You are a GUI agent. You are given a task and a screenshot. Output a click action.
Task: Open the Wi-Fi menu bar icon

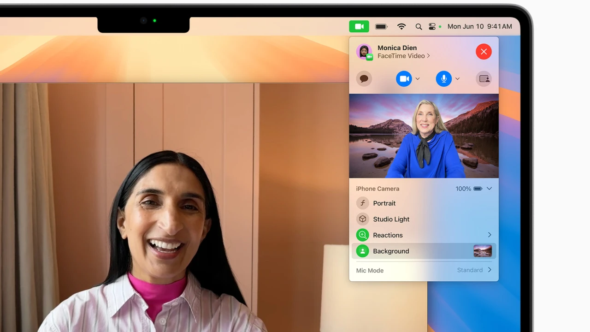(x=401, y=27)
